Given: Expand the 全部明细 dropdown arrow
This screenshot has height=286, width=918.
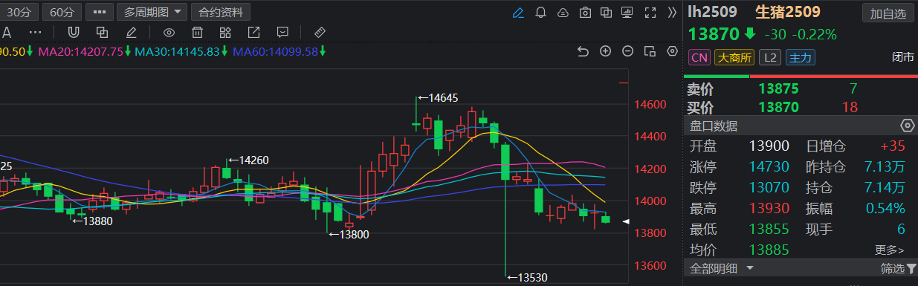Looking at the screenshot, I should [750, 268].
